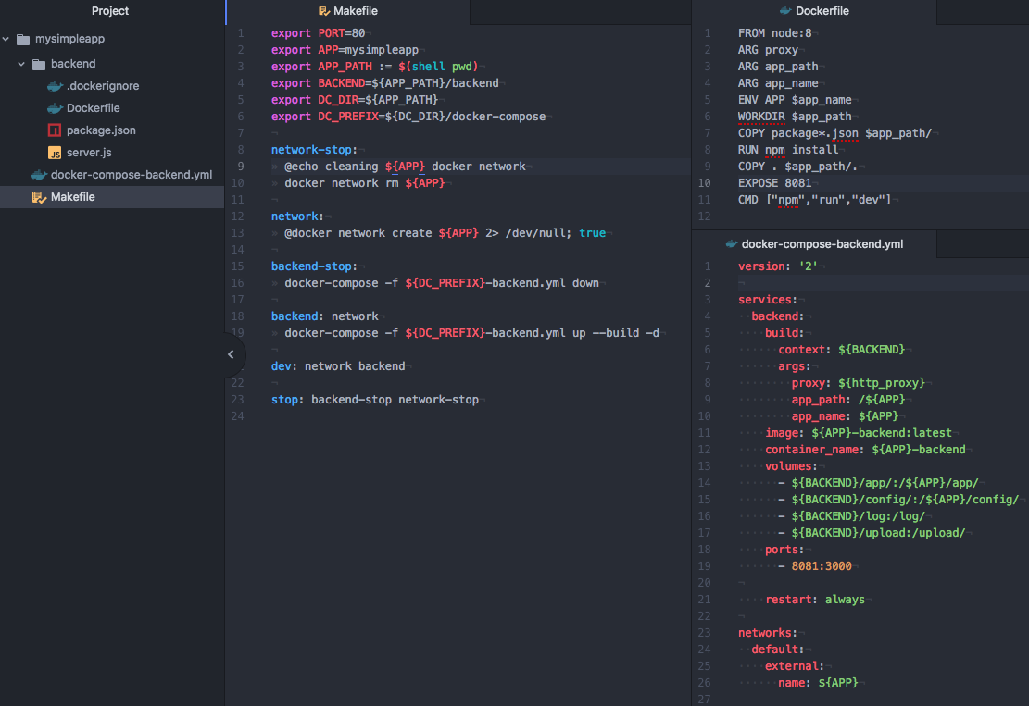Click the CMD line in Dockerfile
1029x706 pixels.
pyautogui.click(x=814, y=200)
